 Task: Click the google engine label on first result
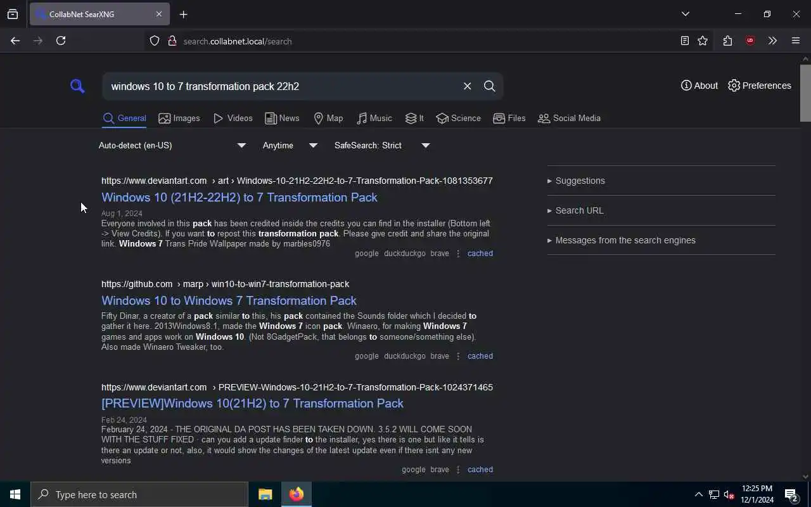[x=367, y=253]
